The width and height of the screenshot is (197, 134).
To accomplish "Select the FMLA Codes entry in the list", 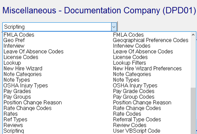I will tap(96, 35).
